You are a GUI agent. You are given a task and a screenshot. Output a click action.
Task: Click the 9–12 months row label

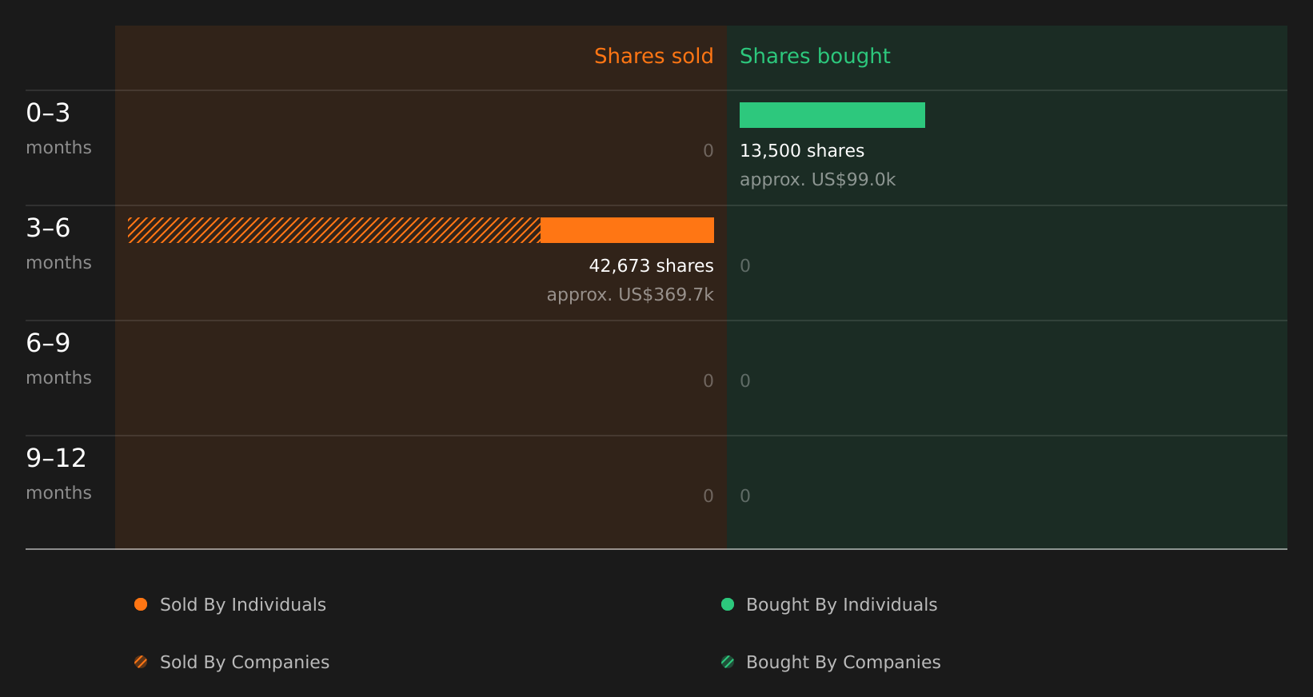pos(58,475)
